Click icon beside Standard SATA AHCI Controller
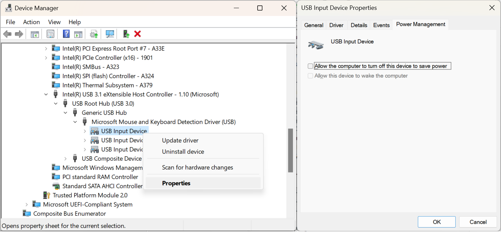 (x=56, y=186)
